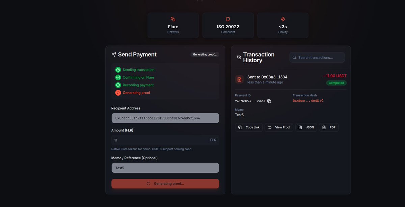Download the PDF receipt
Image resolution: width=405 pixels, height=207 pixels.
point(329,127)
